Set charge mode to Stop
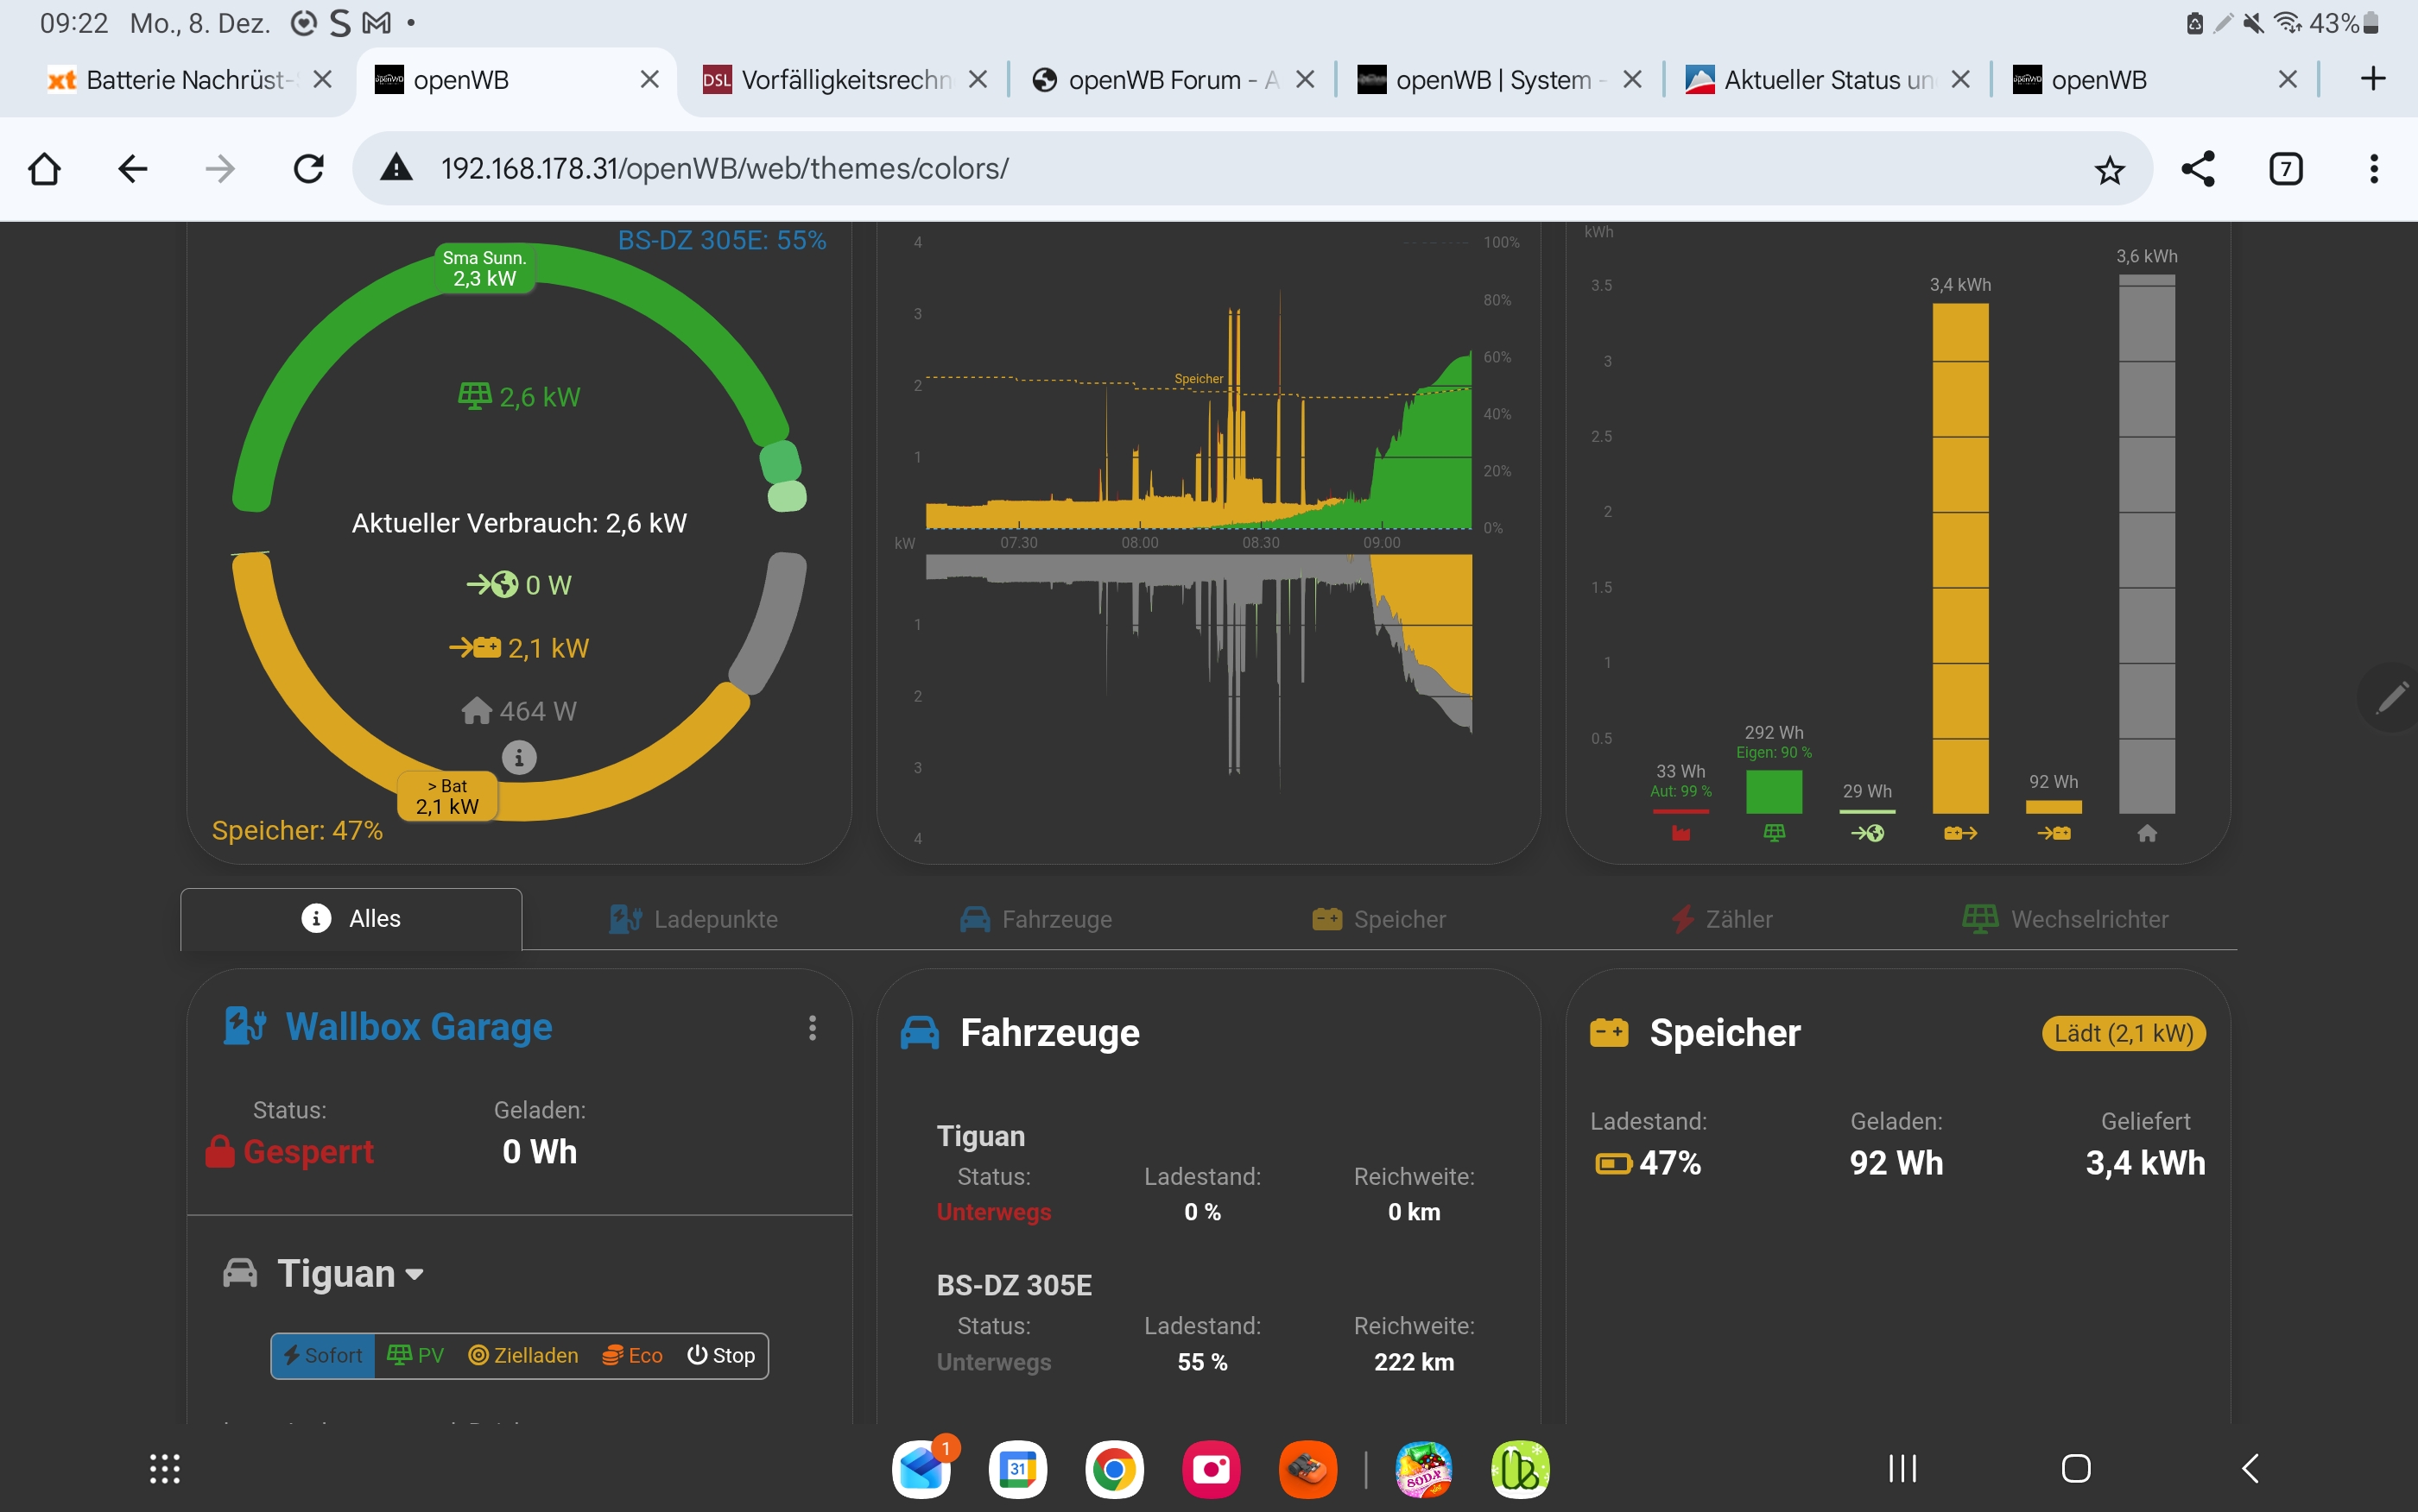2418x1512 pixels. coord(720,1355)
